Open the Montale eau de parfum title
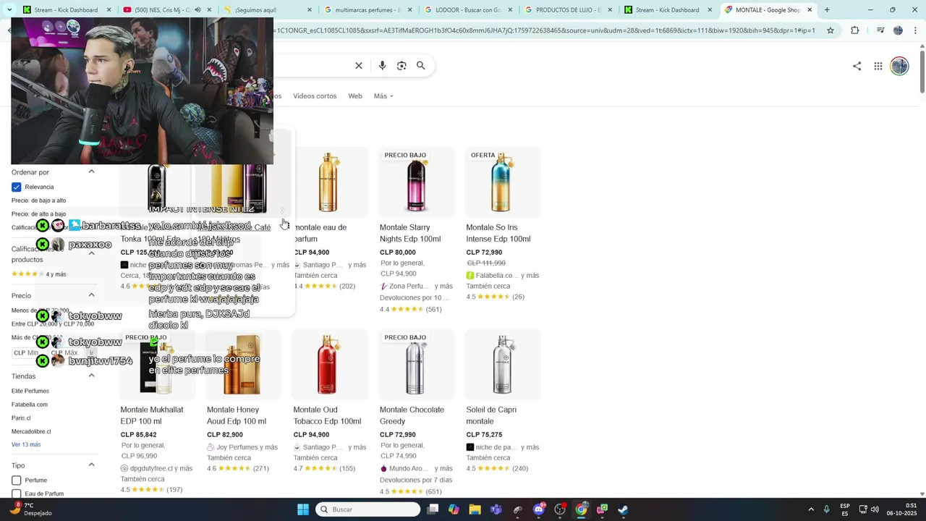Screen dimensions: 926x521 320,233
